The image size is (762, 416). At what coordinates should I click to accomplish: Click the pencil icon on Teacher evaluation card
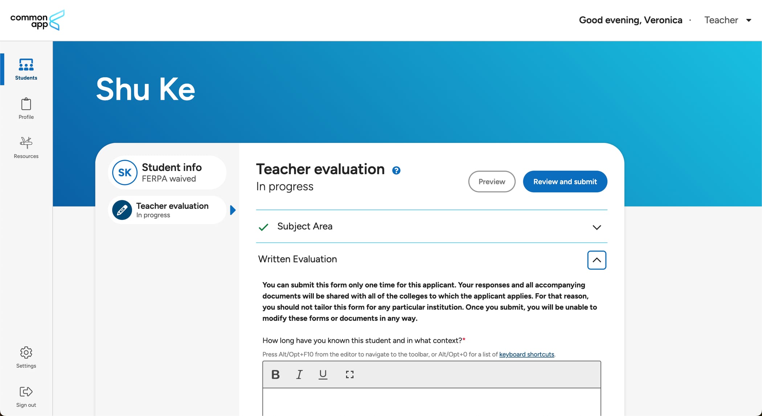[x=122, y=210]
